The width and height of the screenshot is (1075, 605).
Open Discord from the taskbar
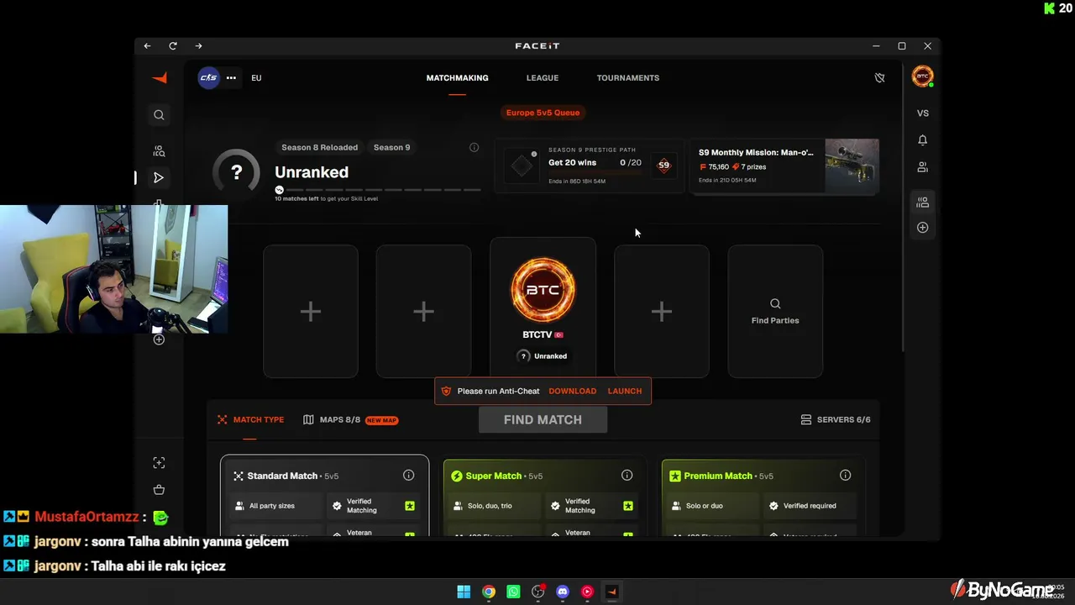coord(563,592)
